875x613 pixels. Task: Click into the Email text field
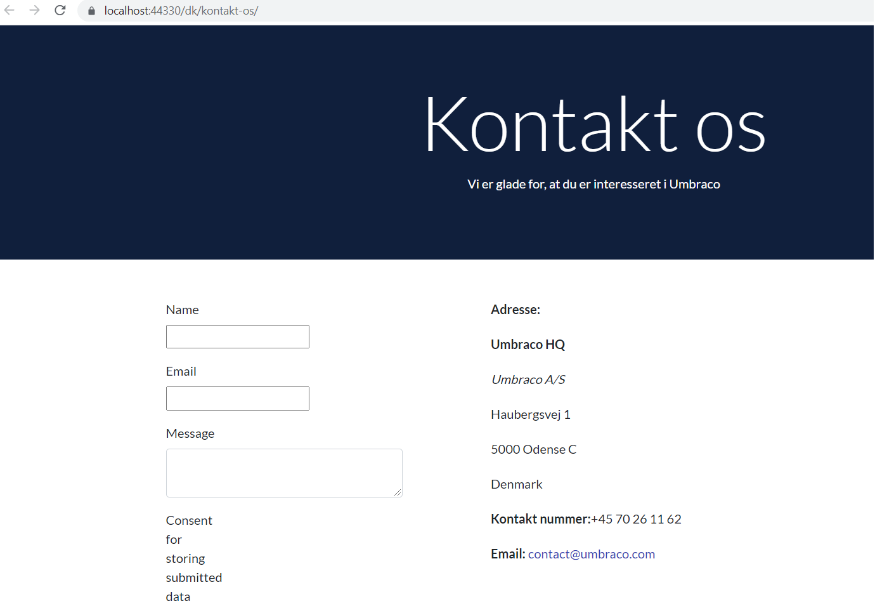tap(237, 399)
